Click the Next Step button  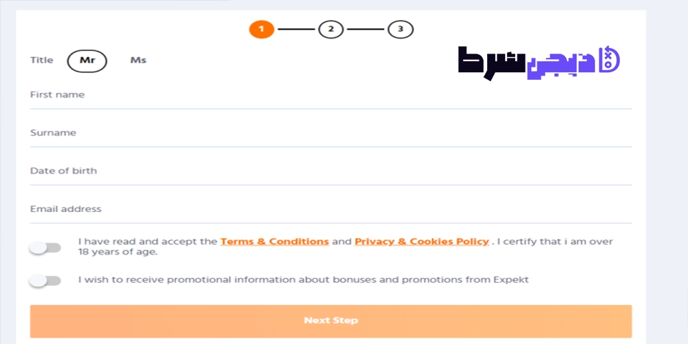click(x=331, y=321)
